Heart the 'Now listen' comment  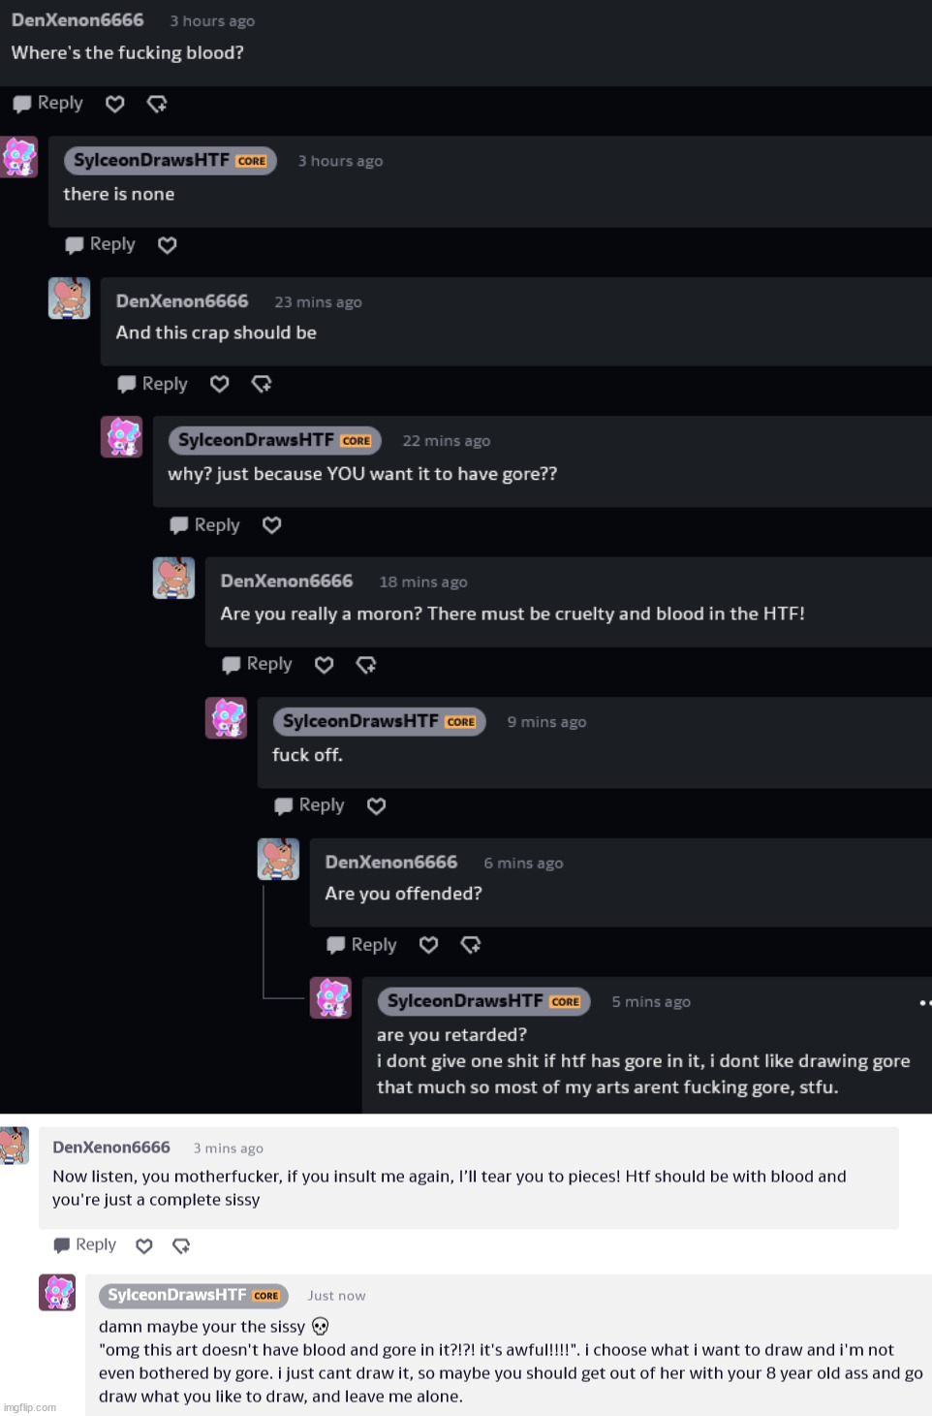pyautogui.click(x=144, y=1245)
